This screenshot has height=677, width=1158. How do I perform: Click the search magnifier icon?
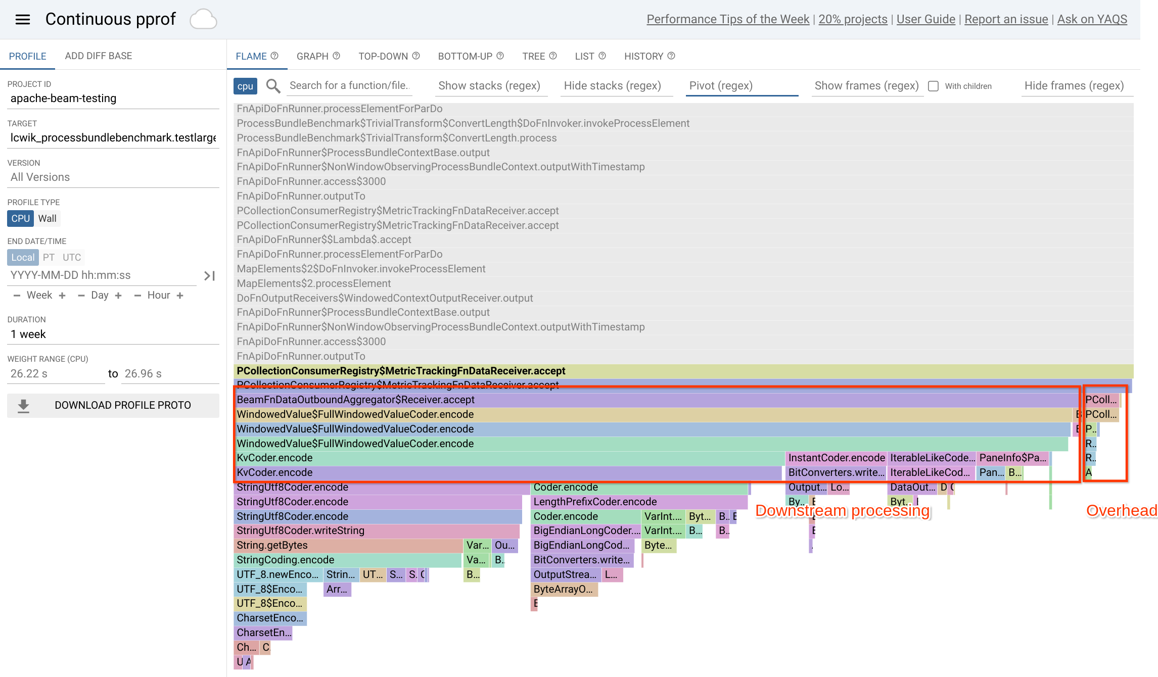273,86
